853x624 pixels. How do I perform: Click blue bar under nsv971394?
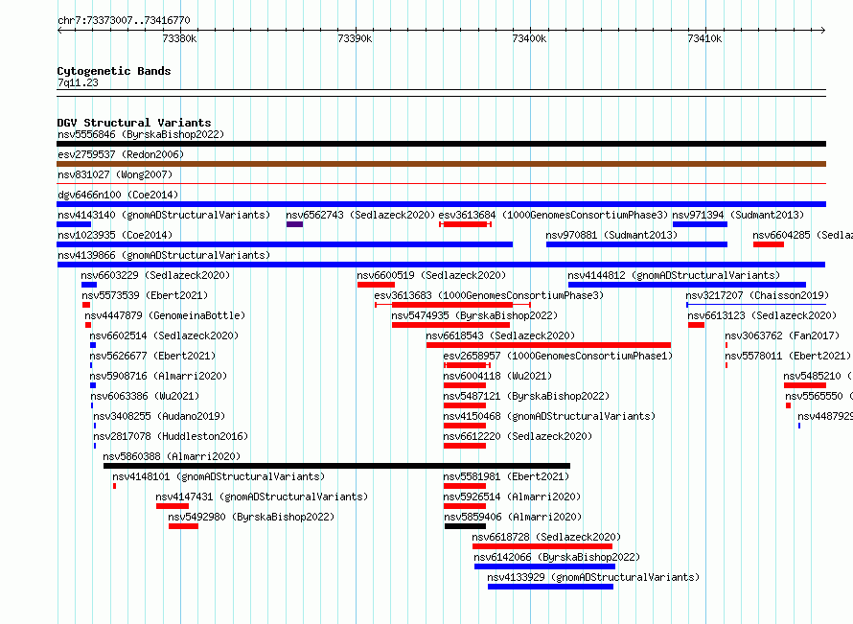point(701,224)
